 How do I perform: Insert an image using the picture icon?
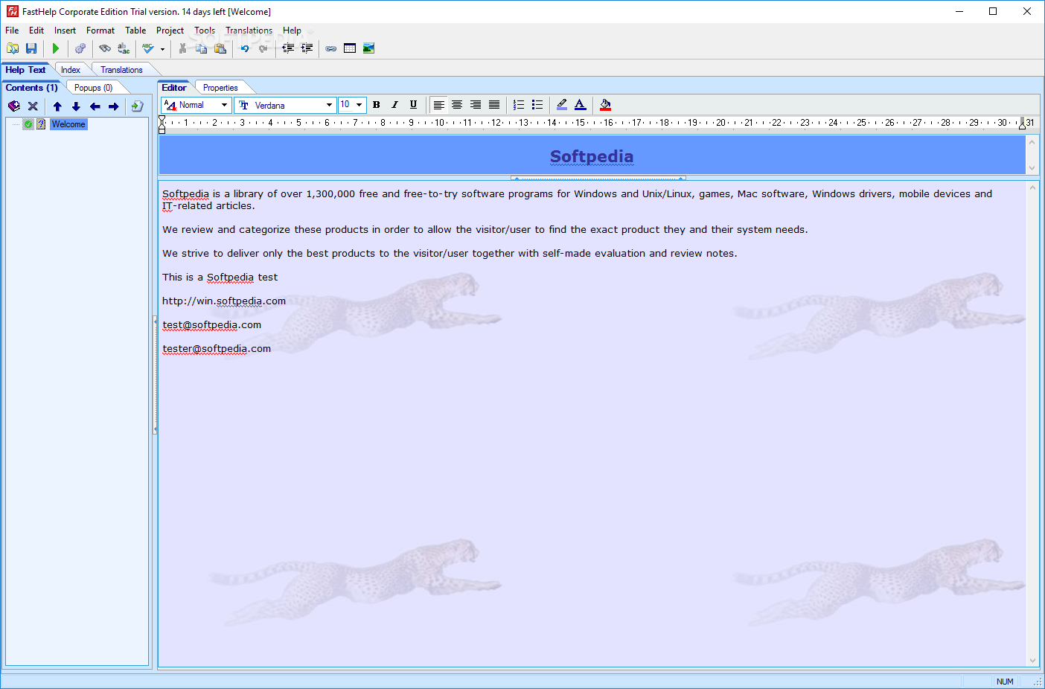pos(368,48)
